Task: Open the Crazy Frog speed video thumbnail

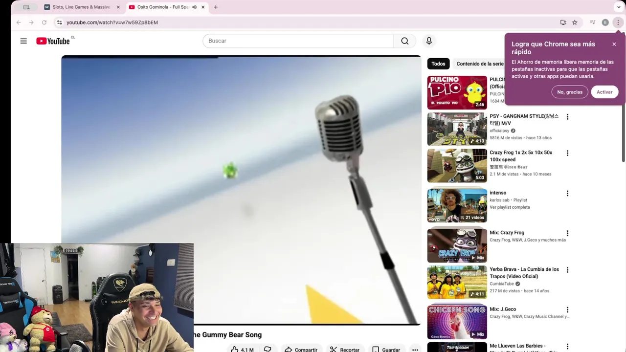Action: (457, 166)
